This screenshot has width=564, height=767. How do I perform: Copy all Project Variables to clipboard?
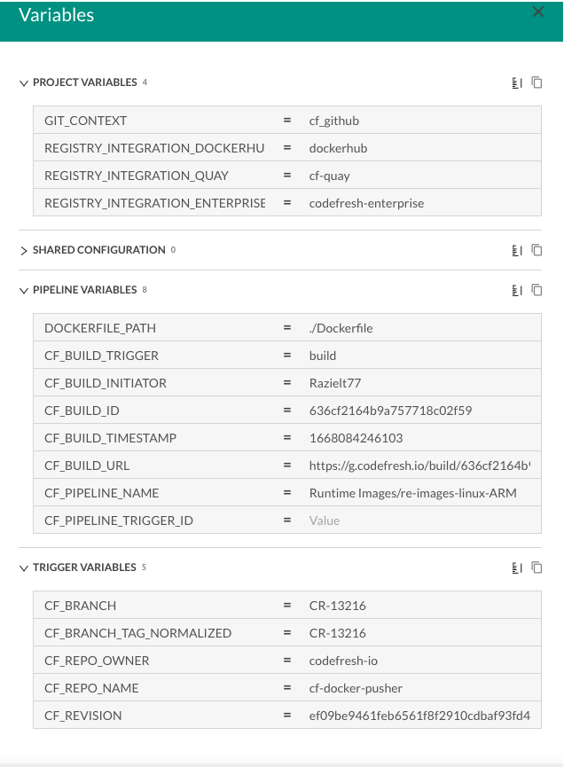point(537,82)
